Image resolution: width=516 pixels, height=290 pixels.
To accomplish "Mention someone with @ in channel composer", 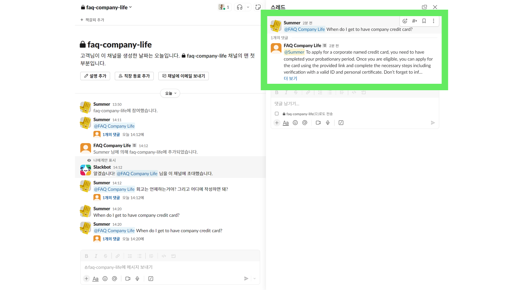I will pyautogui.click(x=114, y=279).
